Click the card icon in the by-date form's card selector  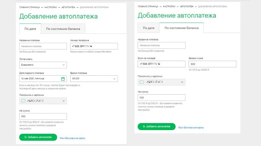coord(23,101)
